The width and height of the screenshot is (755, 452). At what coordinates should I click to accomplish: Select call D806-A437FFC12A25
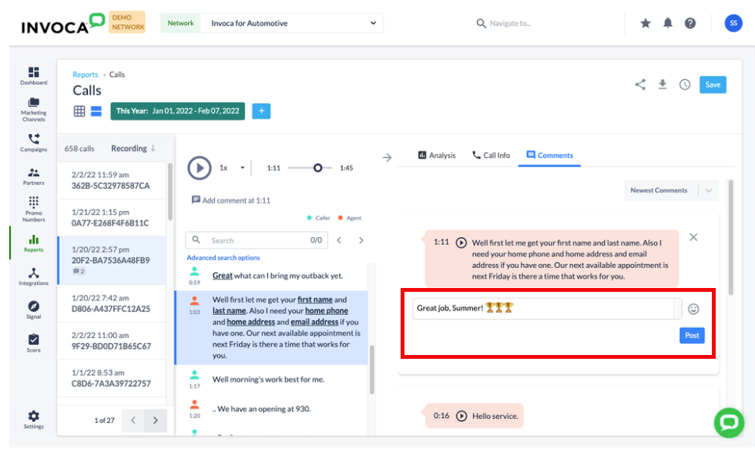(112, 303)
